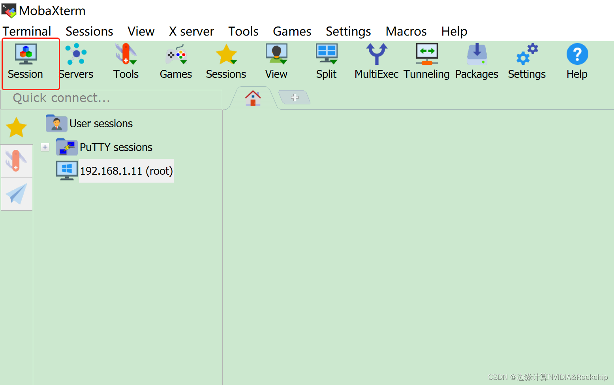Click the Windows monitor icon for 192.168.1.11

click(67, 171)
